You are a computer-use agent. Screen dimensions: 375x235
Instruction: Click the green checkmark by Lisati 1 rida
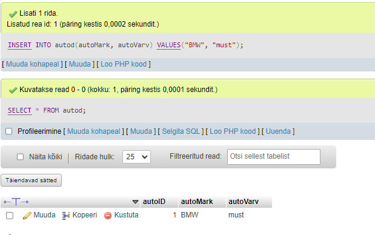click(x=13, y=14)
